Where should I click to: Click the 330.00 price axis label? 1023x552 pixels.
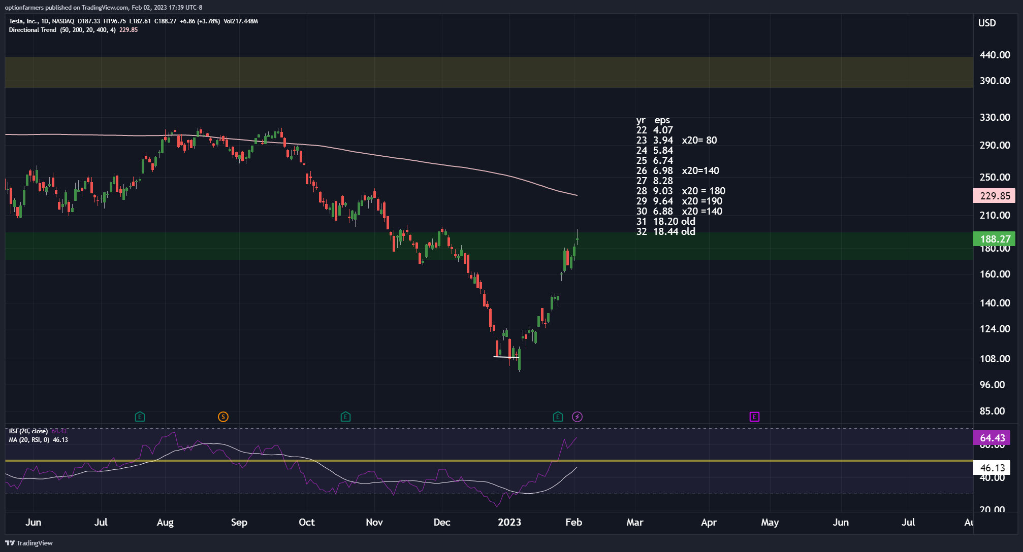995,117
